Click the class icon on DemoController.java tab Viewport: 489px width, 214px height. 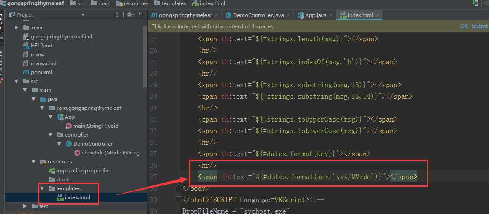tap(229, 15)
